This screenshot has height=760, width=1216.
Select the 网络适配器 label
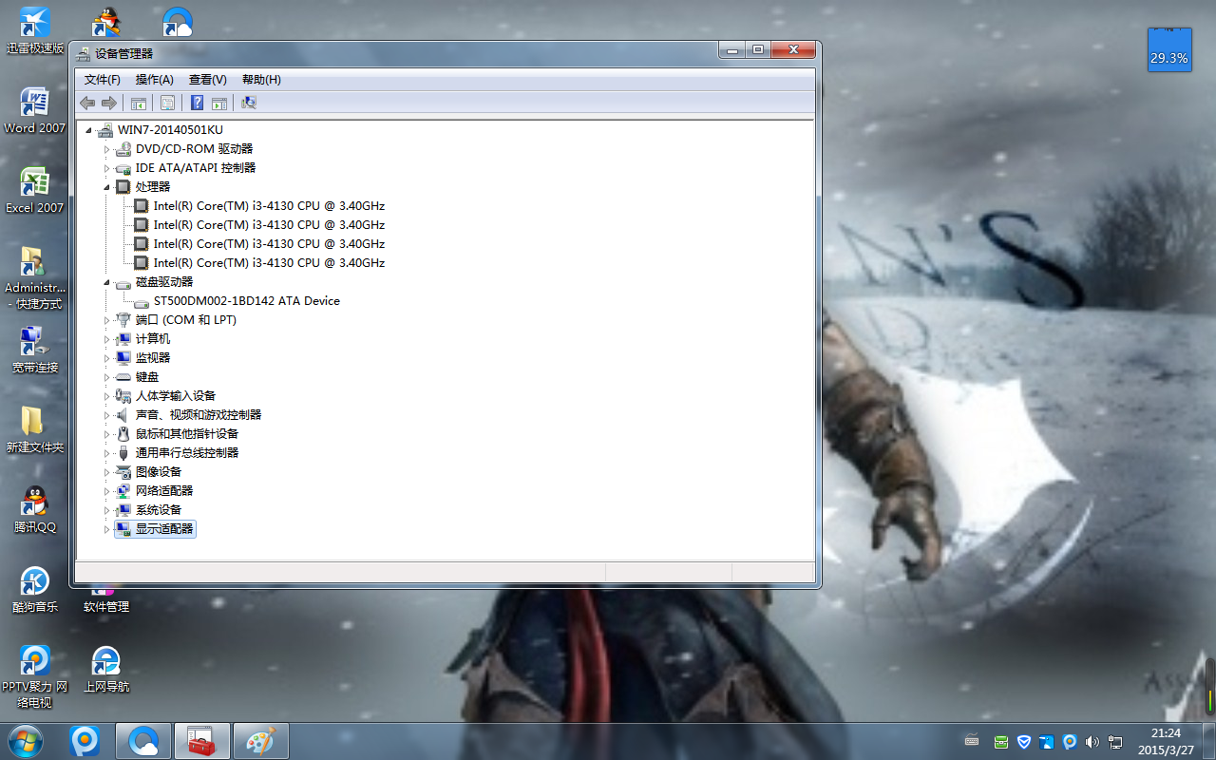(164, 491)
